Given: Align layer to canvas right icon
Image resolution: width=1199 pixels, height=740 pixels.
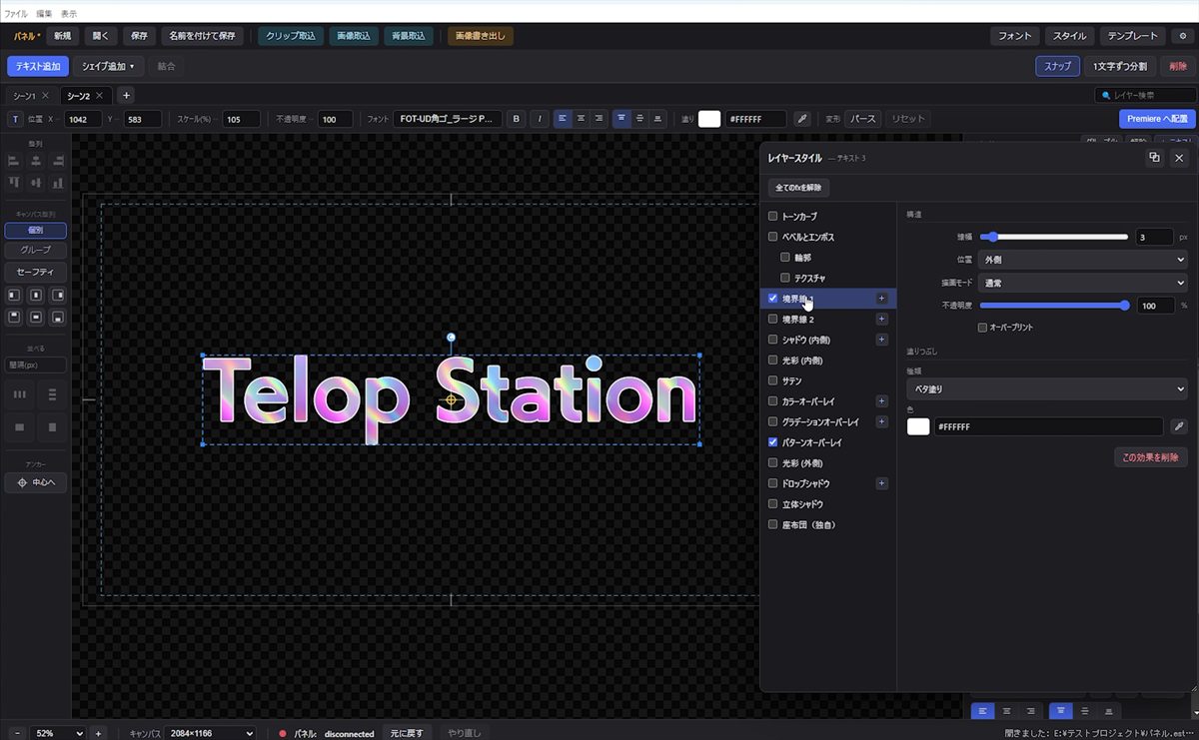Looking at the screenshot, I should 58,296.
